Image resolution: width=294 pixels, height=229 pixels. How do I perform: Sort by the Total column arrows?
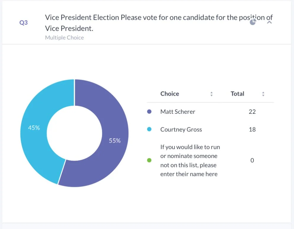pyautogui.click(x=263, y=94)
